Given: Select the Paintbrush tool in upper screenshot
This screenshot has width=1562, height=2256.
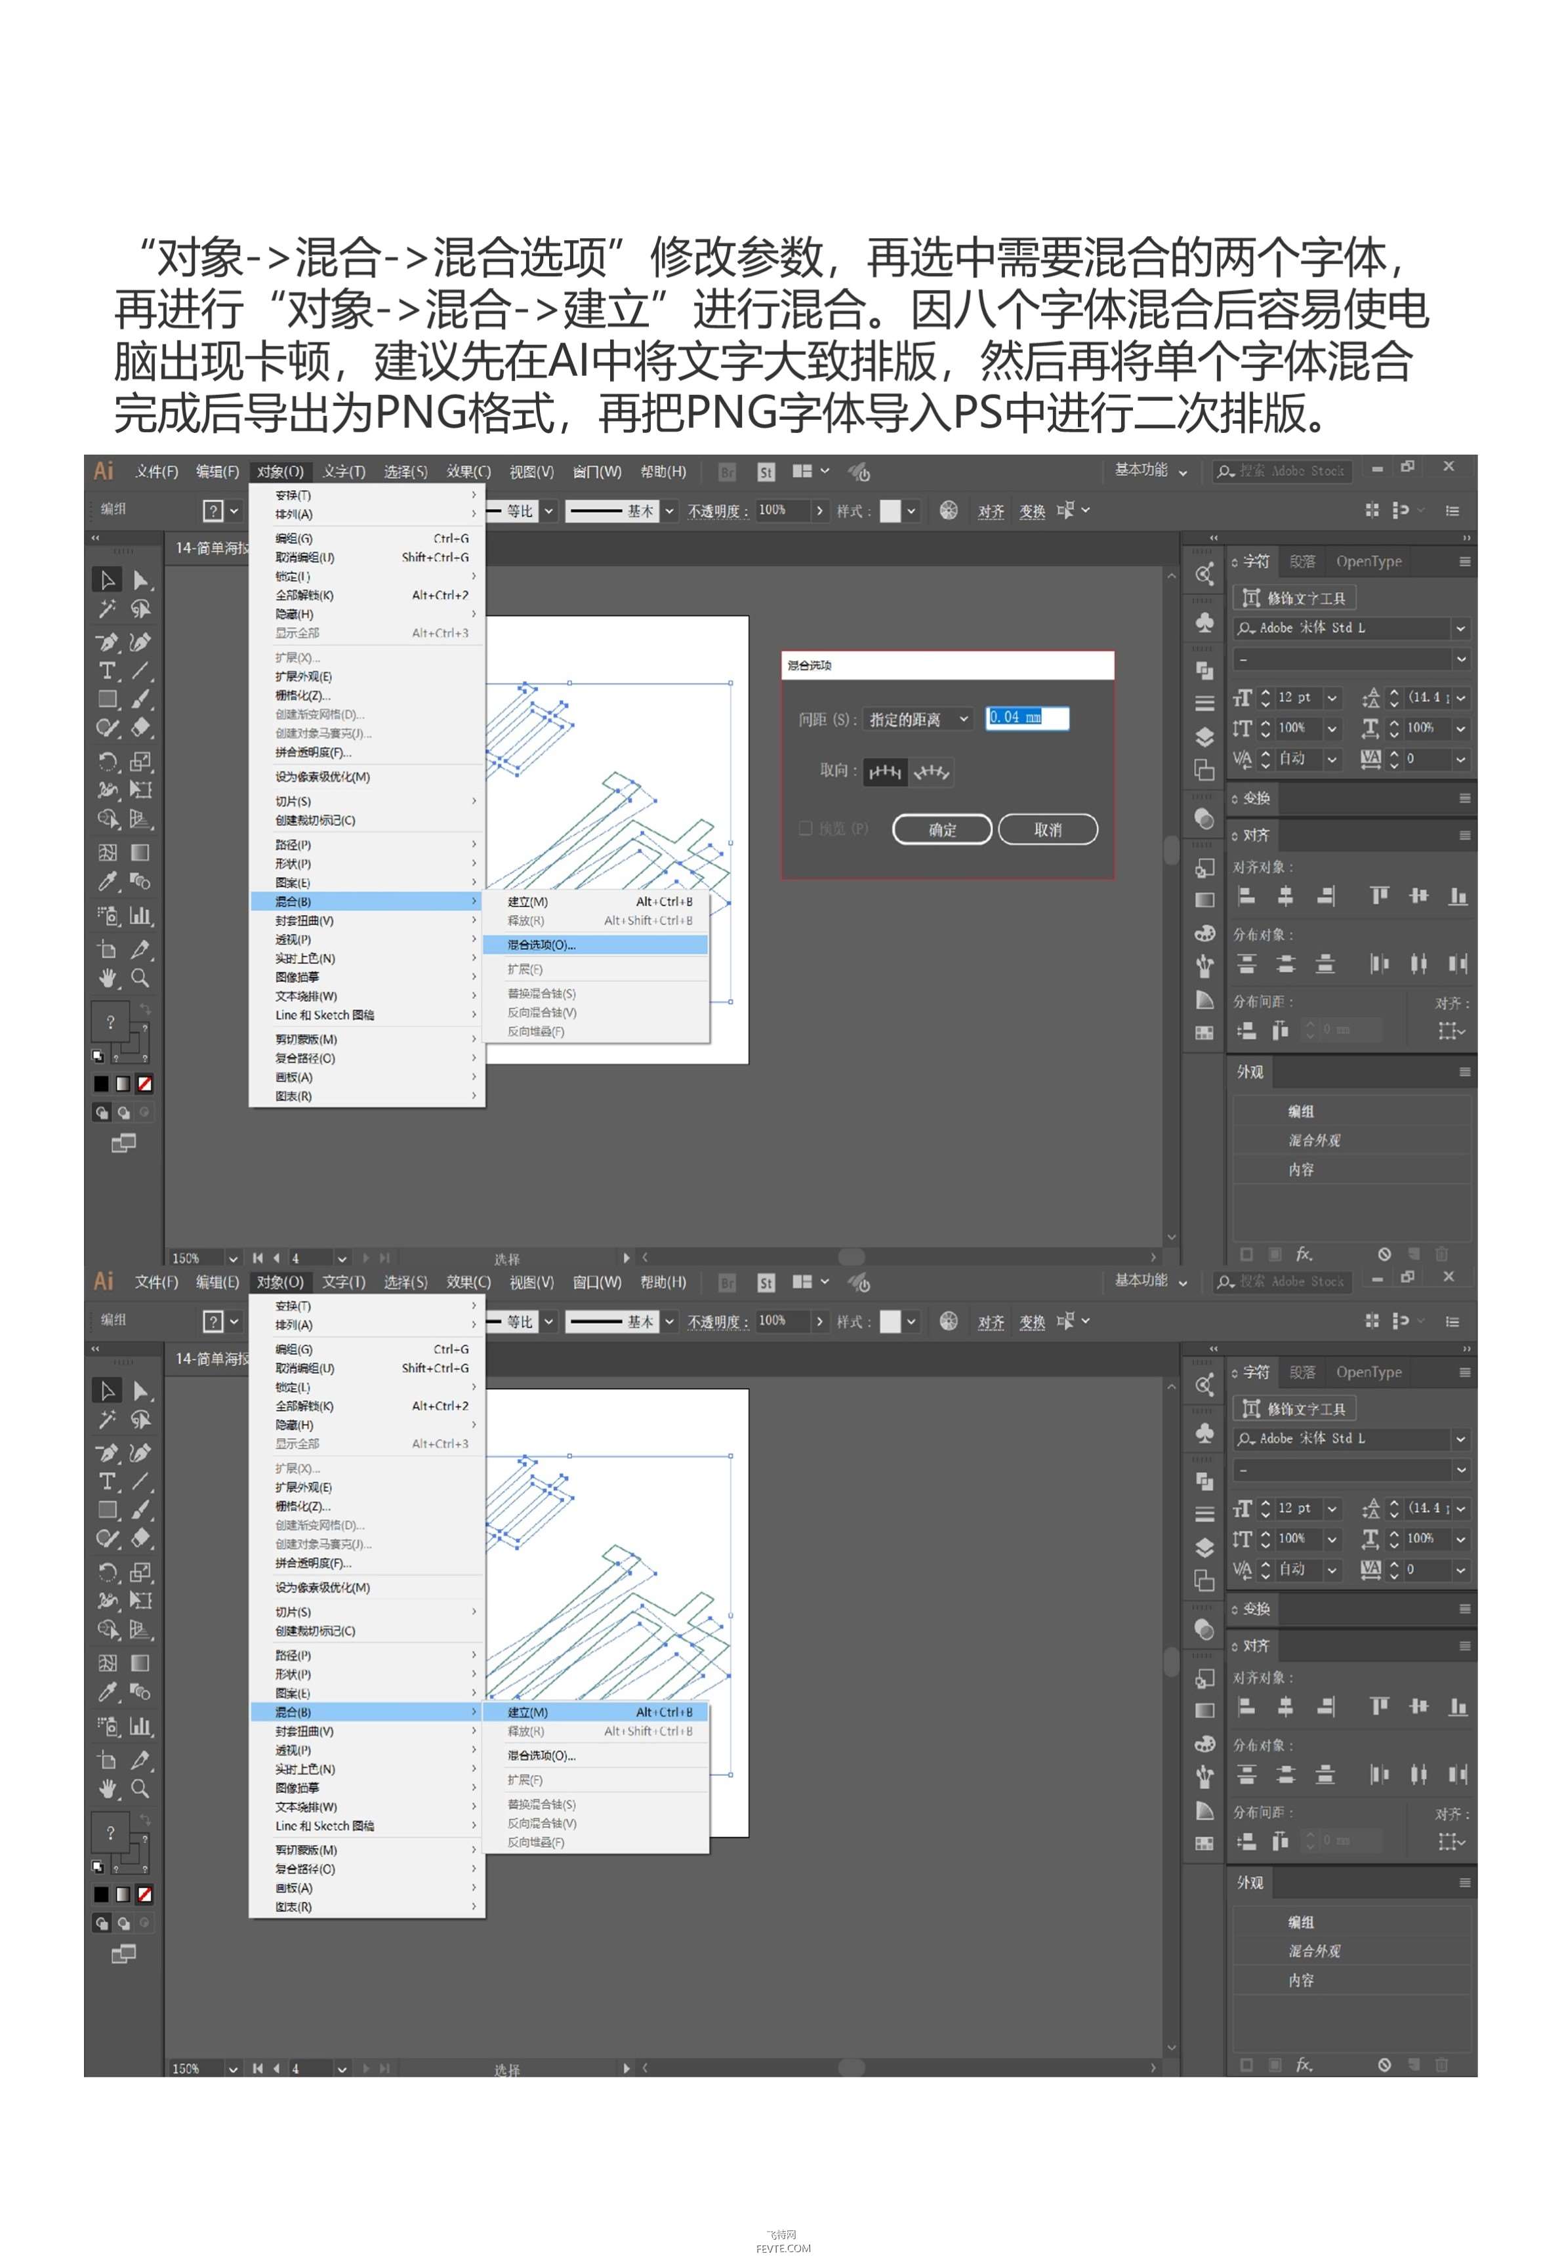Looking at the screenshot, I should point(141,699).
